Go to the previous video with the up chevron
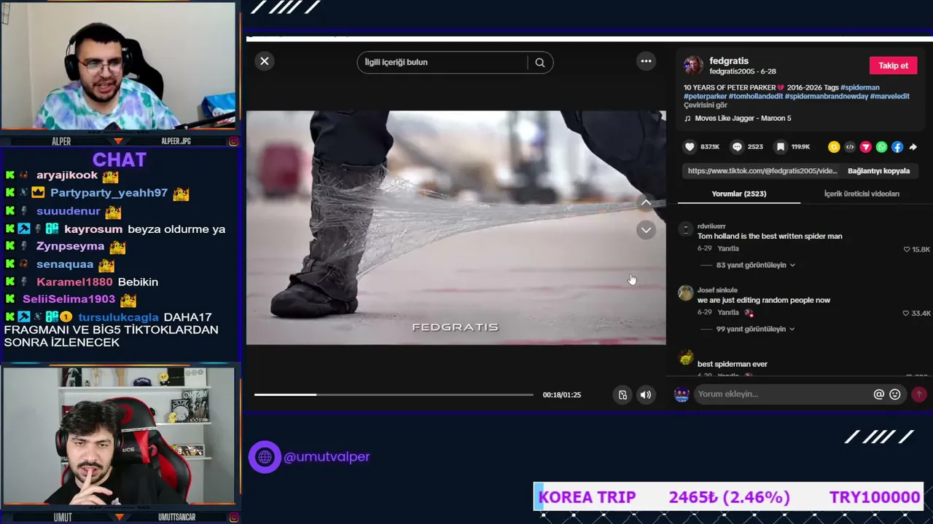 (x=646, y=202)
